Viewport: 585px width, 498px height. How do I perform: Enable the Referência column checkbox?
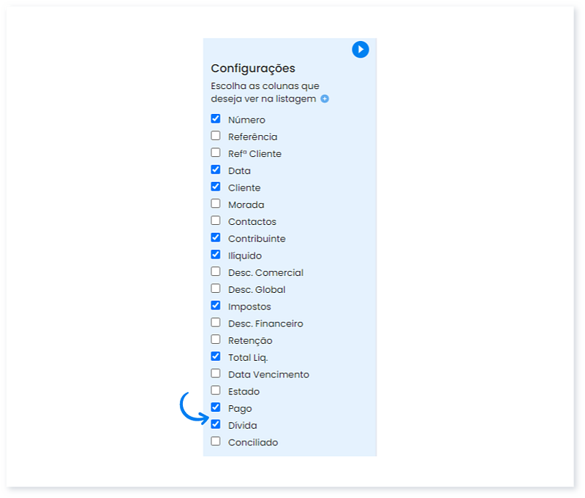(x=216, y=136)
